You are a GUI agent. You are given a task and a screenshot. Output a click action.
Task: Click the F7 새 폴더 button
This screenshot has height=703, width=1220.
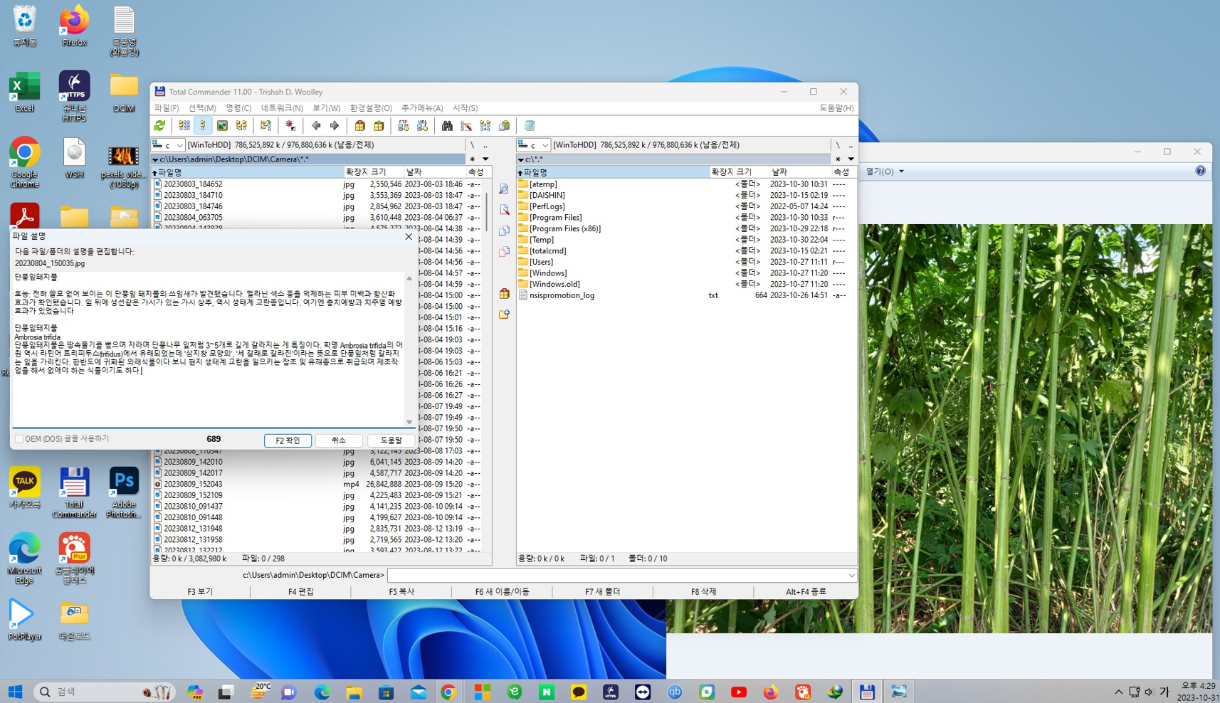point(602,592)
